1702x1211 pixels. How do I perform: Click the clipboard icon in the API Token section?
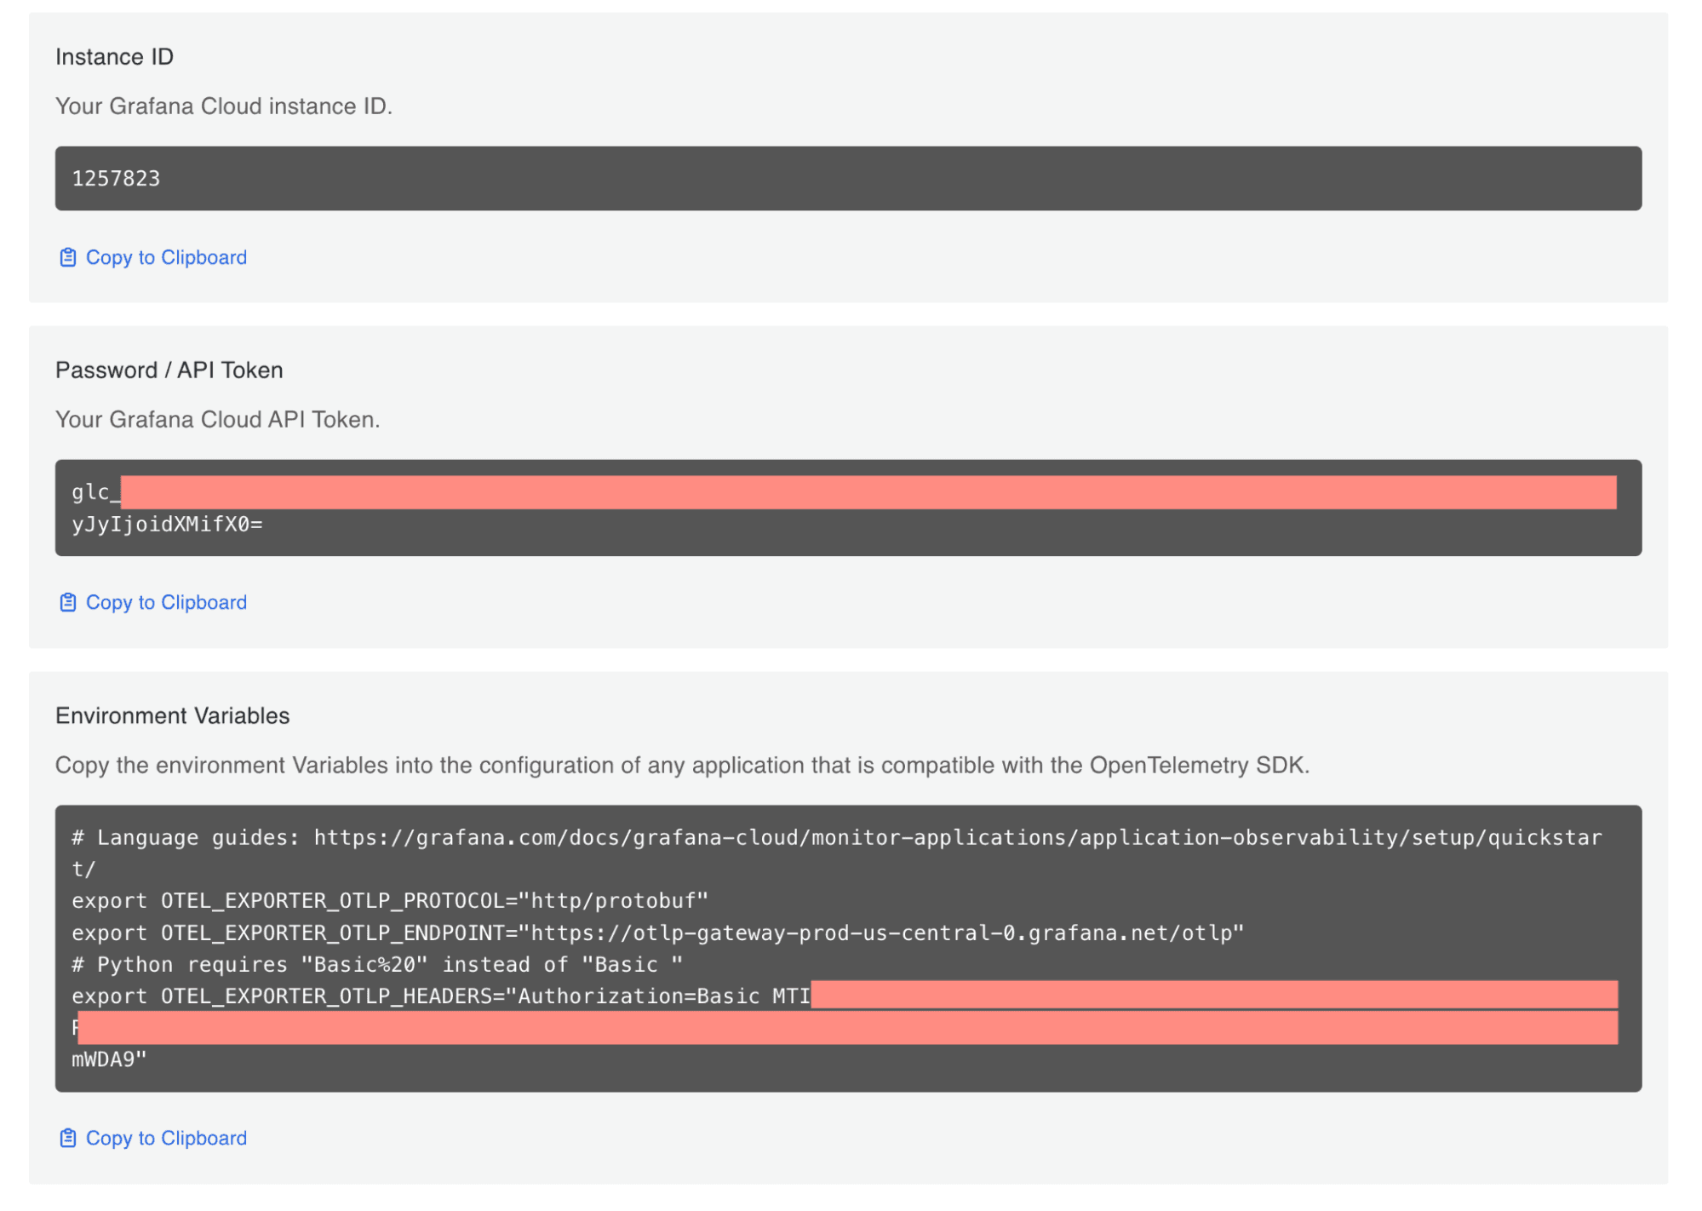(67, 602)
